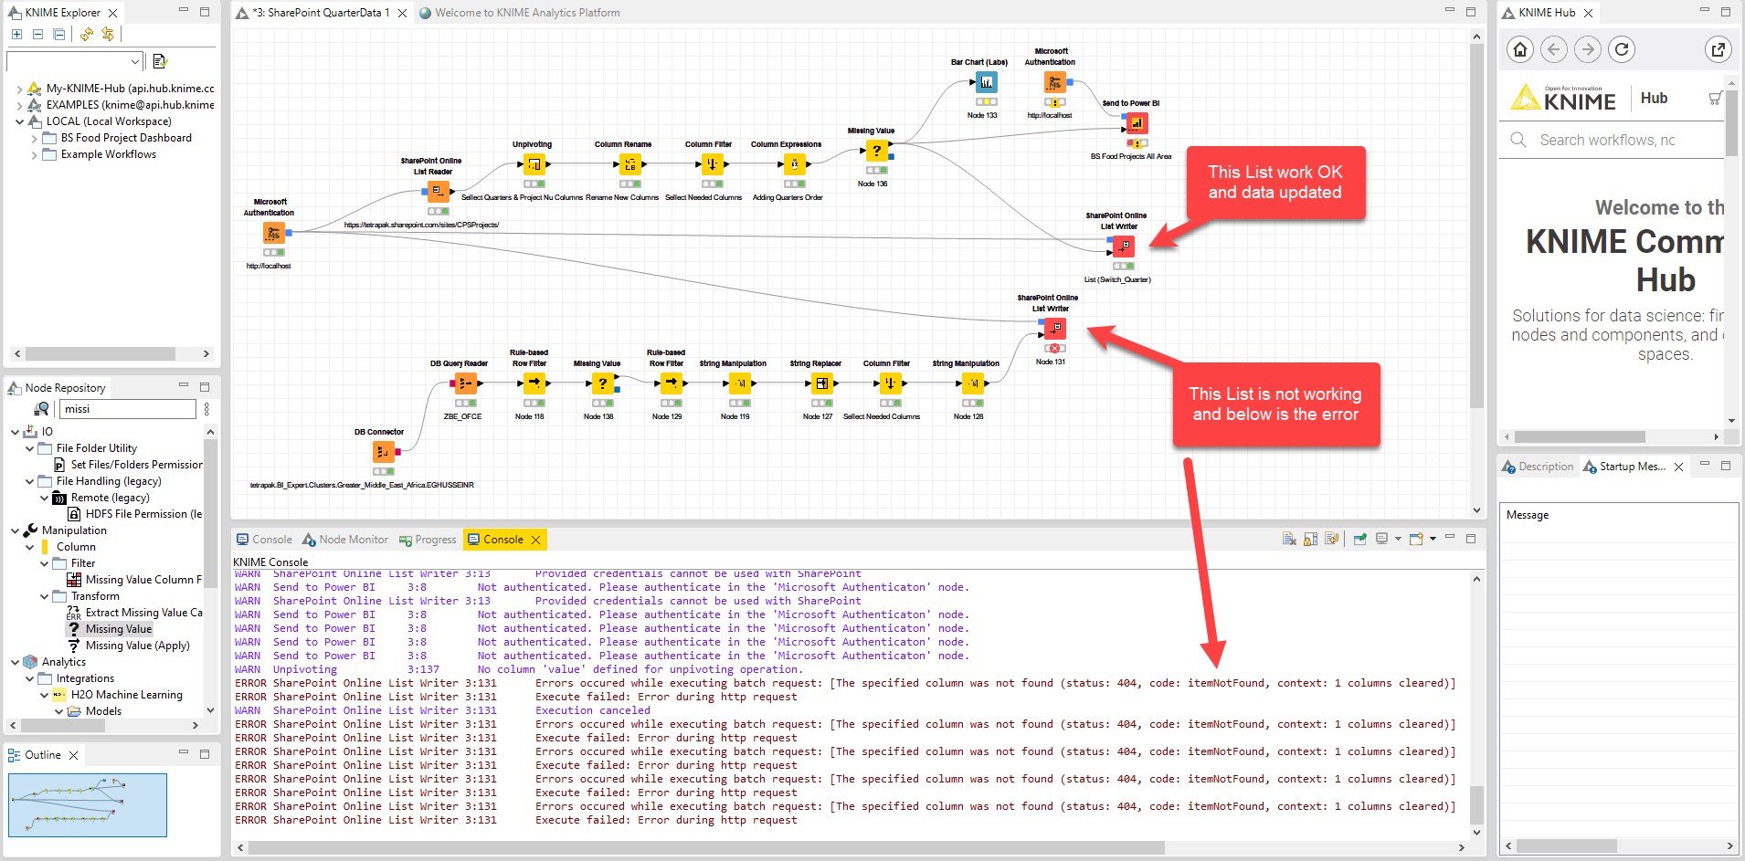1745x861 pixels.
Task: Click the search icon in Node Repository
Action: point(41,409)
